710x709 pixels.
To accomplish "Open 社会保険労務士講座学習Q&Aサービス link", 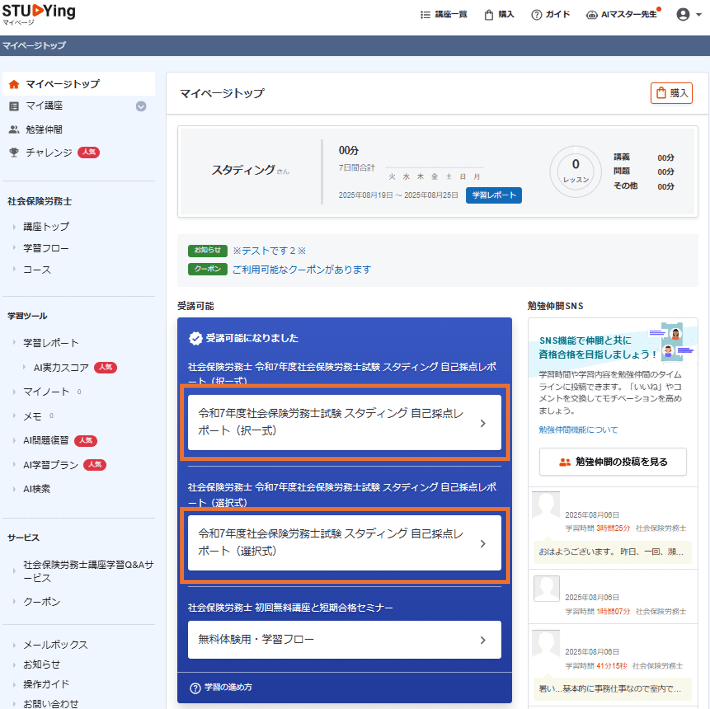I will pyautogui.click(x=88, y=571).
